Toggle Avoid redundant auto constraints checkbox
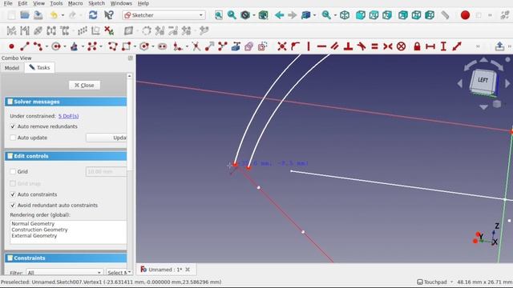513x288 pixels. pos(13,206)
